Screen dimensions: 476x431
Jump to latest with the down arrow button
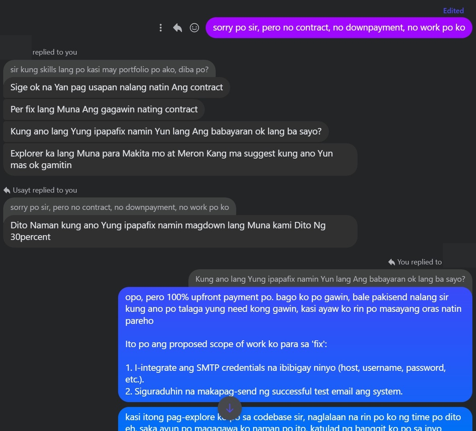tap(230, 408)
